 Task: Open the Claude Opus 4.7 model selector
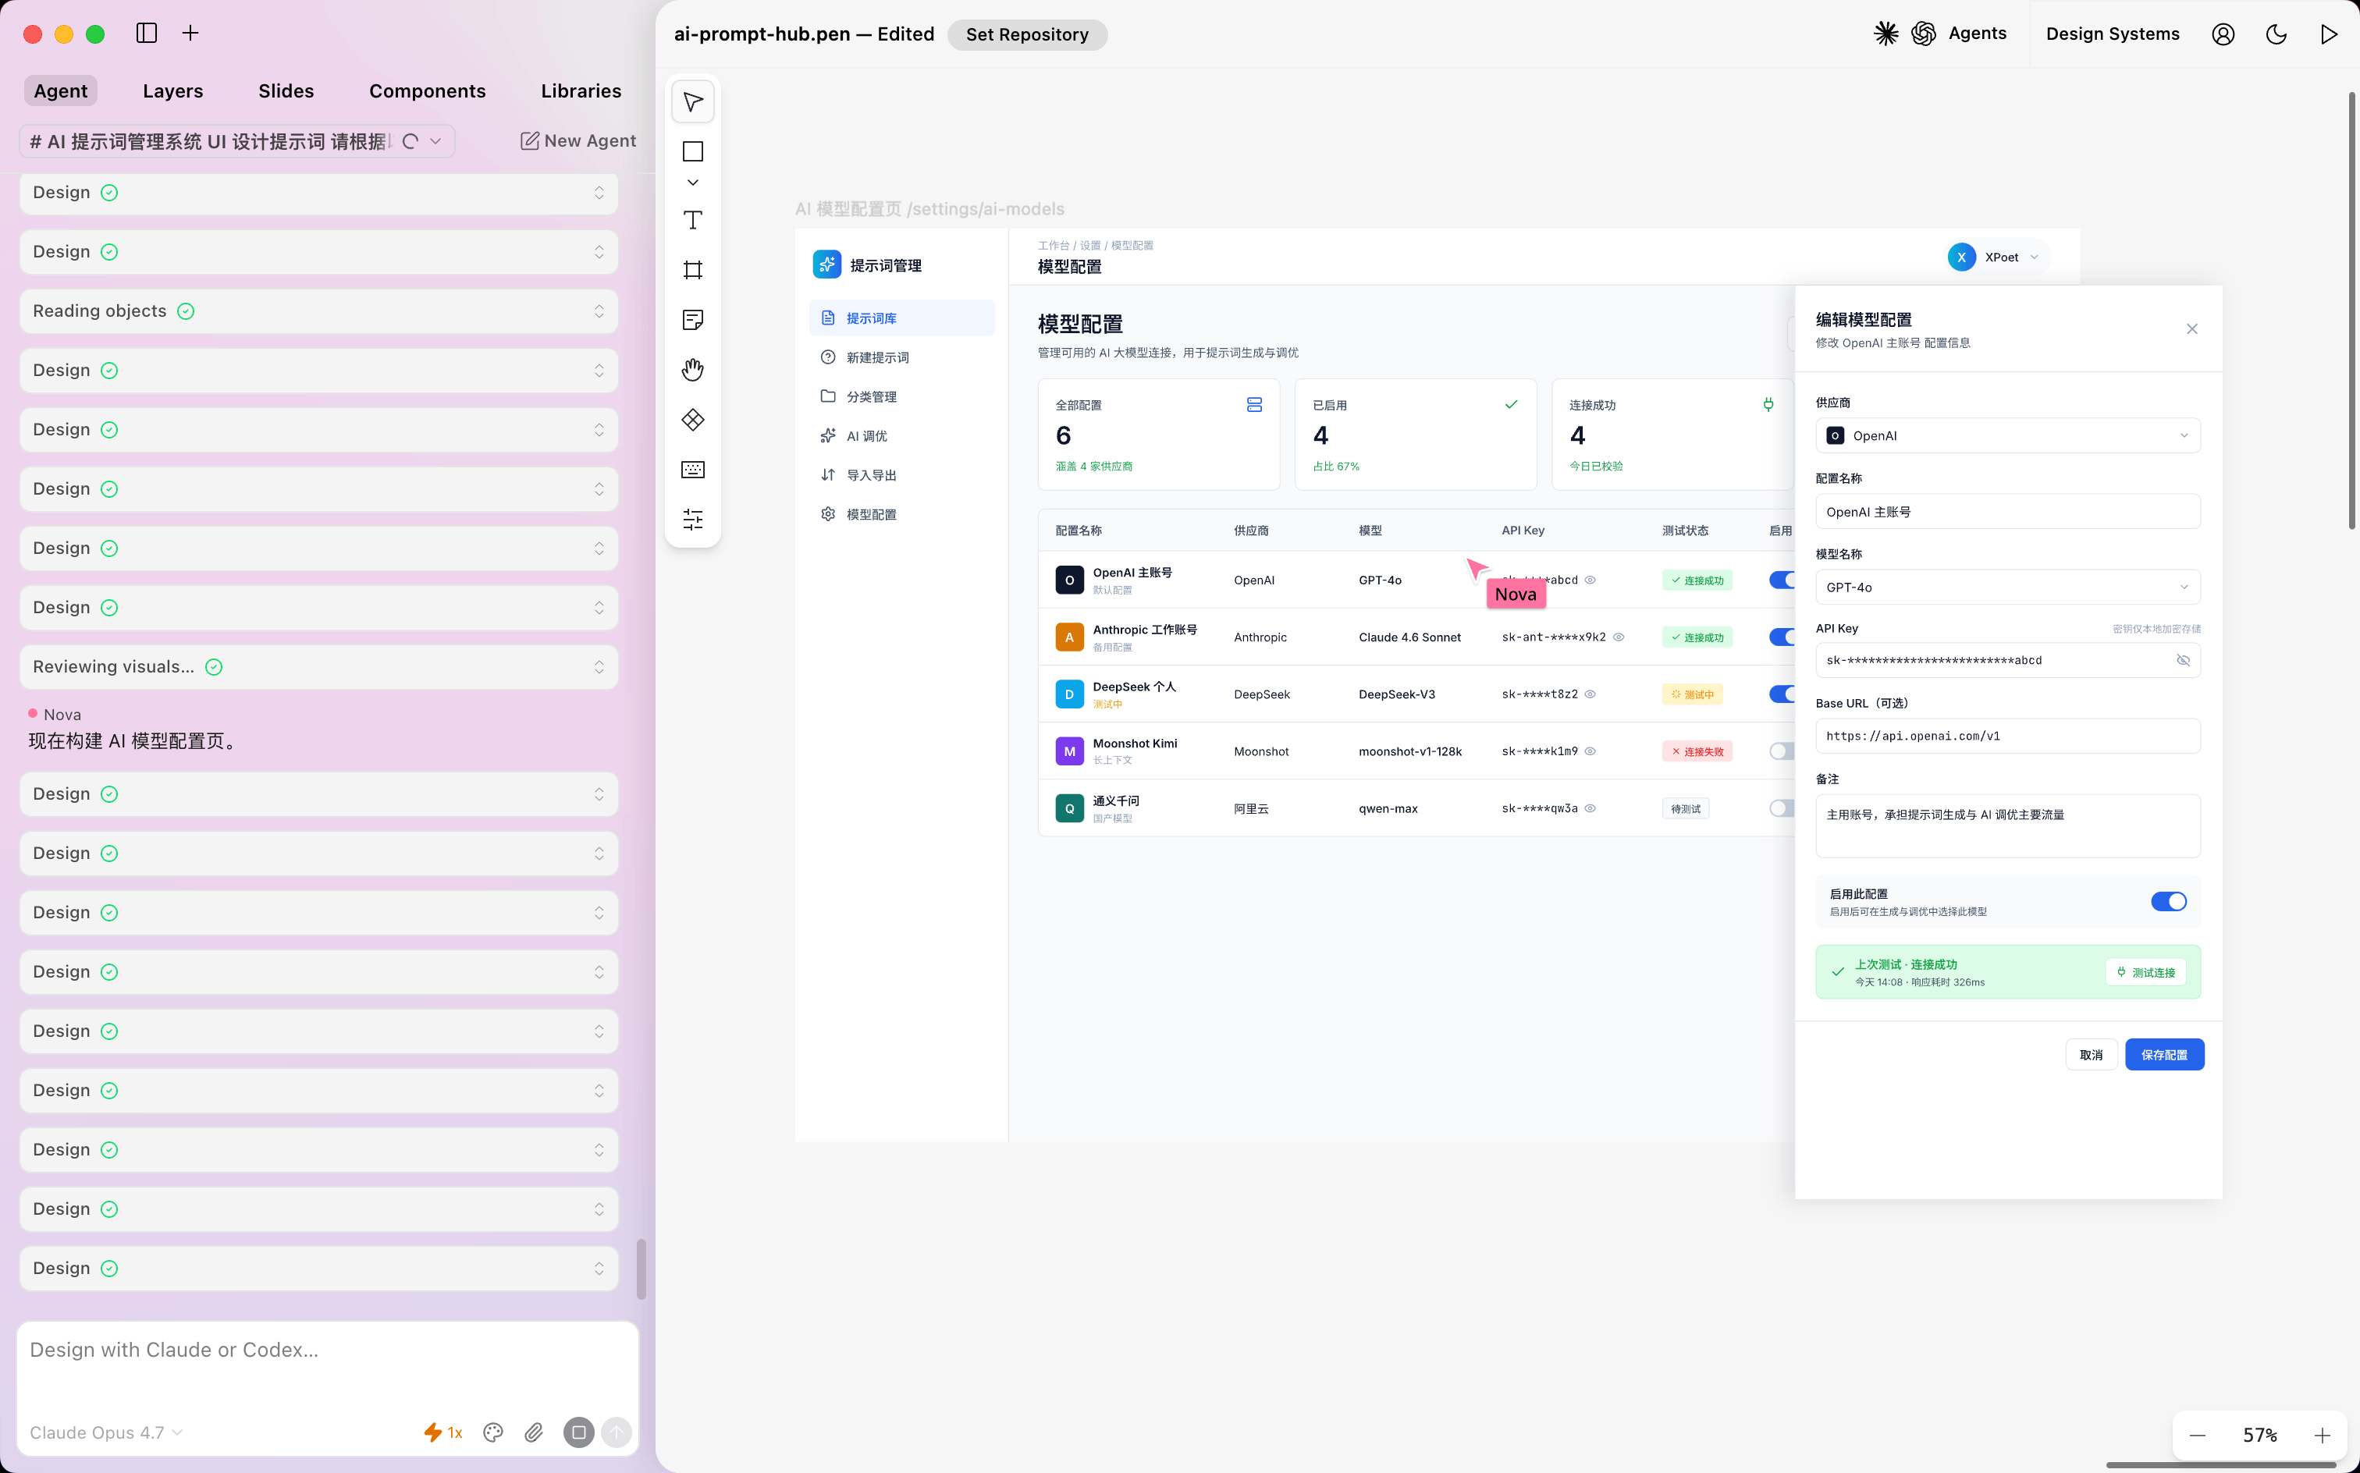[106, 1432]
